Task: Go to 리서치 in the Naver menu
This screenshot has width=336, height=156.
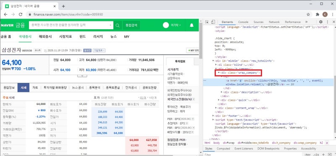Action: pos(98,36)
